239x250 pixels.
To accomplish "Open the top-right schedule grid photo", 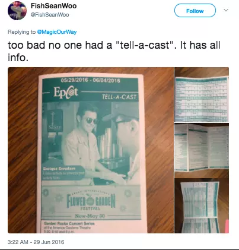I will 202,95.
